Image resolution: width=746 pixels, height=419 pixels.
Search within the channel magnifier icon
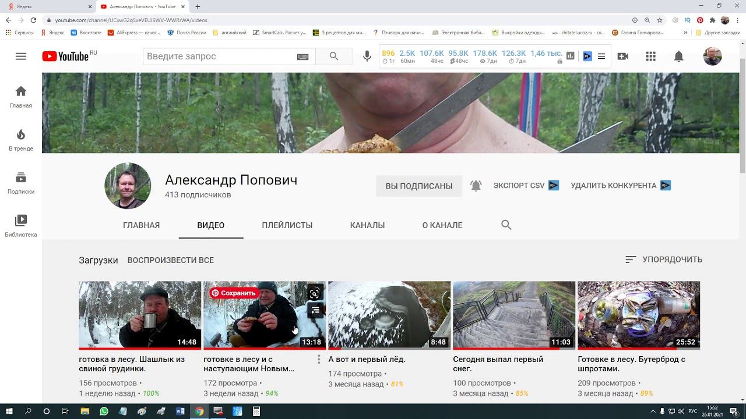tap(506, 225)
